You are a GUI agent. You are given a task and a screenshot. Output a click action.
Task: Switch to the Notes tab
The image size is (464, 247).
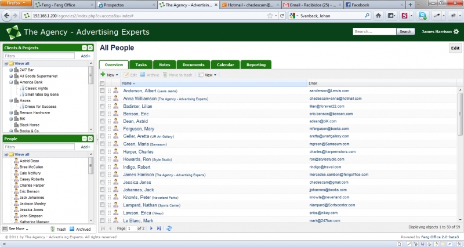pos(165,64)
